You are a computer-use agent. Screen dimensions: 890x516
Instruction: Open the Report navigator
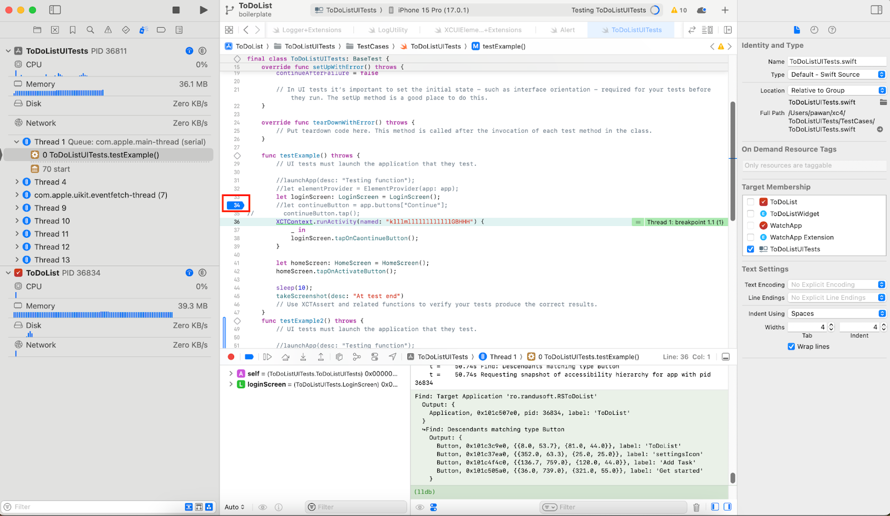tap(179, 30)
